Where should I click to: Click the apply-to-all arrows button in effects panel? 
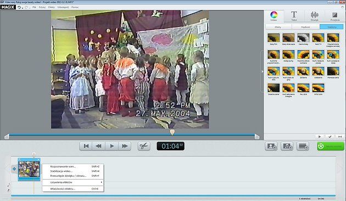pyautogui.click(x=340, y=137)
